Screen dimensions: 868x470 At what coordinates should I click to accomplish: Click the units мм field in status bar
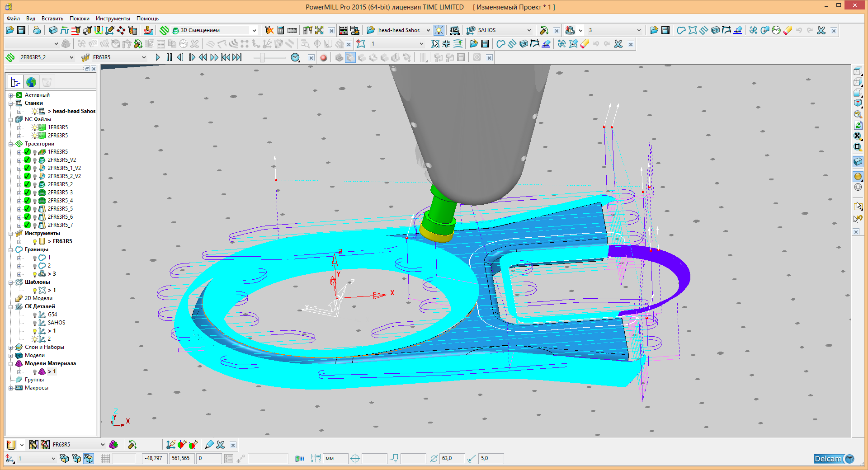point(335,459)
